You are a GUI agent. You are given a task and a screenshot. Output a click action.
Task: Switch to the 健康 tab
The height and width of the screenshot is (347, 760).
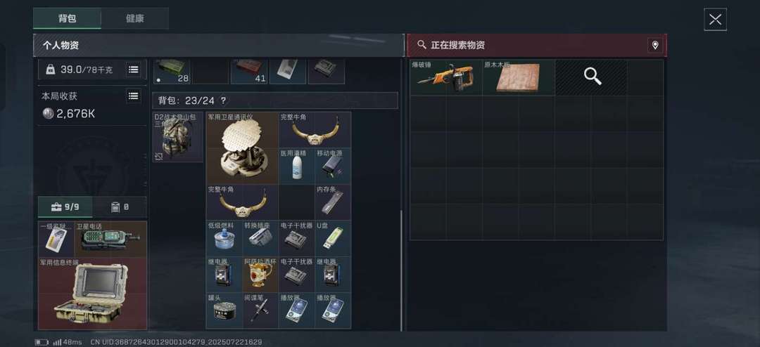tap(134, 18)
